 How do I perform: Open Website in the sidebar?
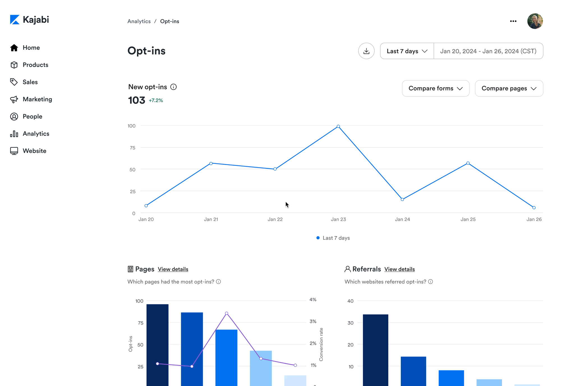[x=35, y=151]
